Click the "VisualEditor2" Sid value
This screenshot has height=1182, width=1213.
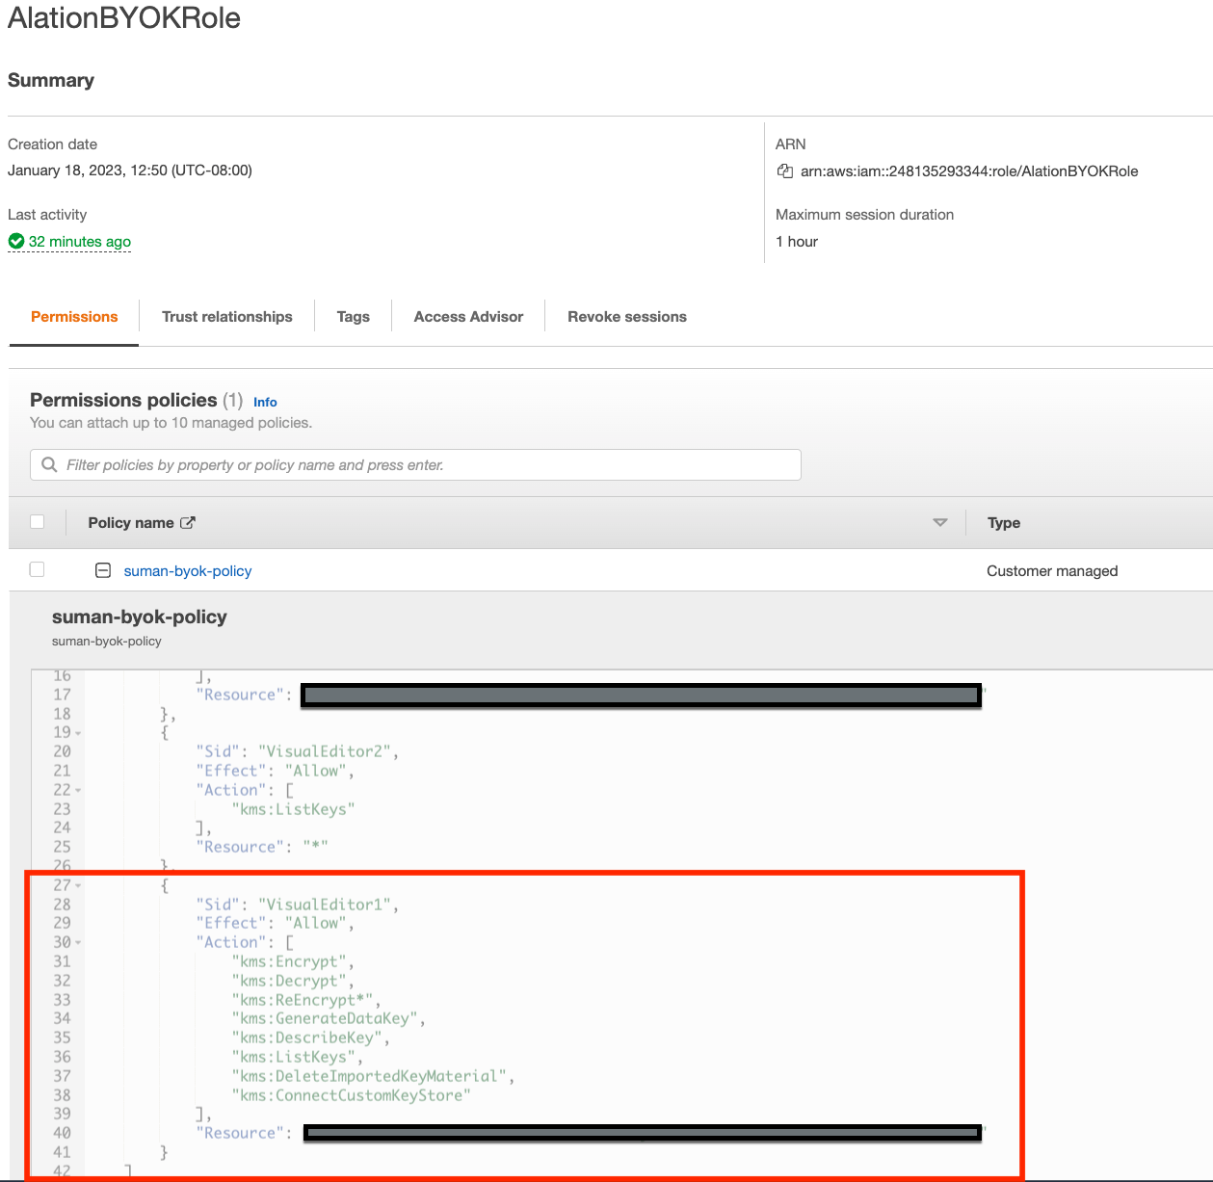[x=325, y=751]
